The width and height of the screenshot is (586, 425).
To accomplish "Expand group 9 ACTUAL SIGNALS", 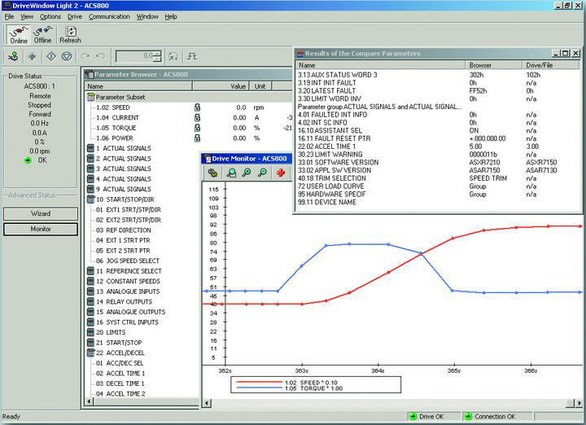I will [x=90, y=189].
